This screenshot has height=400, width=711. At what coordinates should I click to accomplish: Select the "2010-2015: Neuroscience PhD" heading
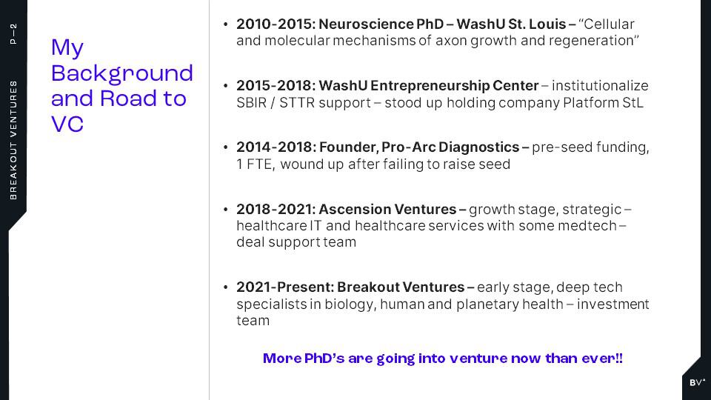[x=340, y=24]
